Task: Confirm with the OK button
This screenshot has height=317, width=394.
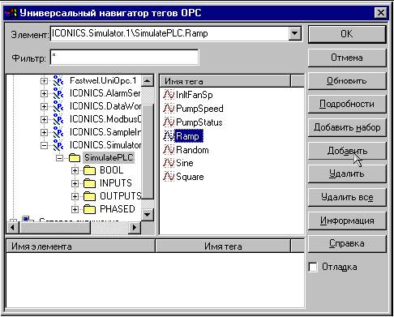Action: (347, 34)
